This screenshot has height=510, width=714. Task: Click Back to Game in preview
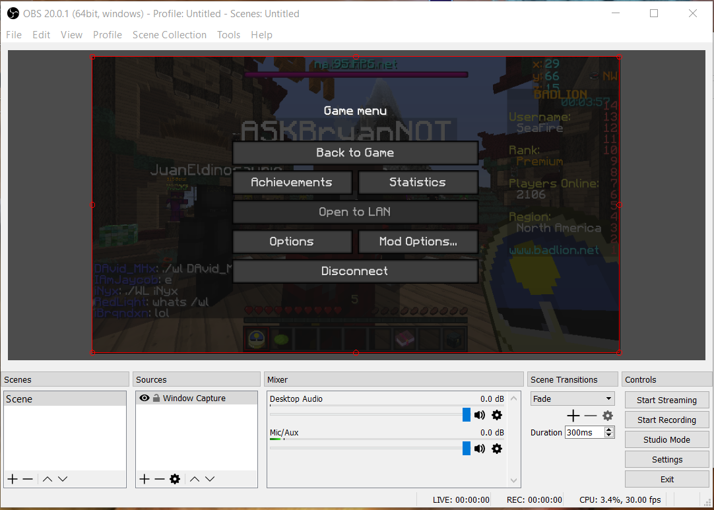355,152
